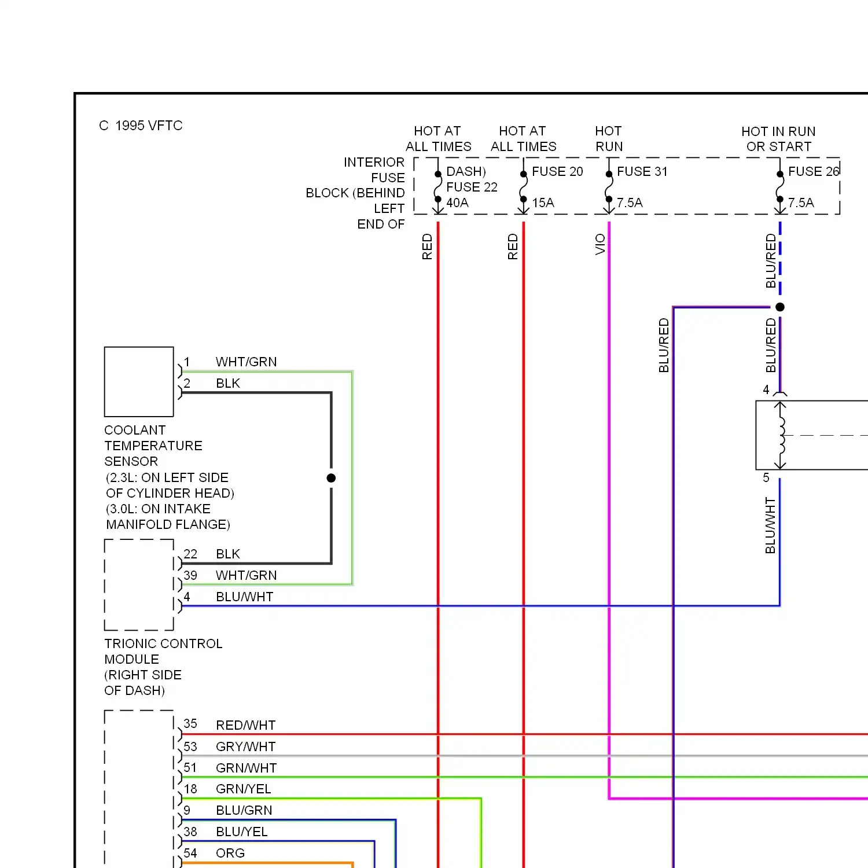This screenshot has height=868, width=868.
Task: Click the 'COOLANT TEMPERATURE SENSOR' caption
Action: pos(153,446)
